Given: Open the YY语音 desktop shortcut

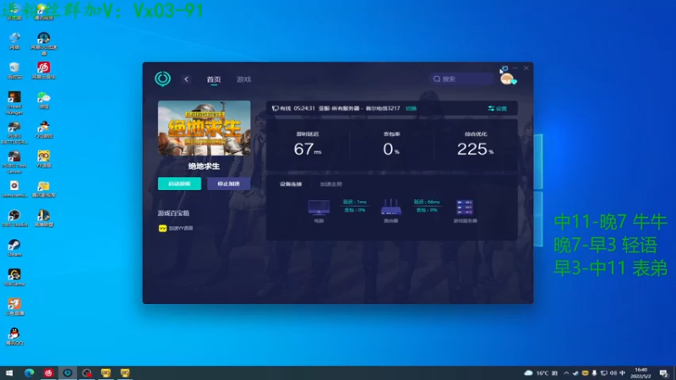Looking at the screenshot, I should pos(44,159).
